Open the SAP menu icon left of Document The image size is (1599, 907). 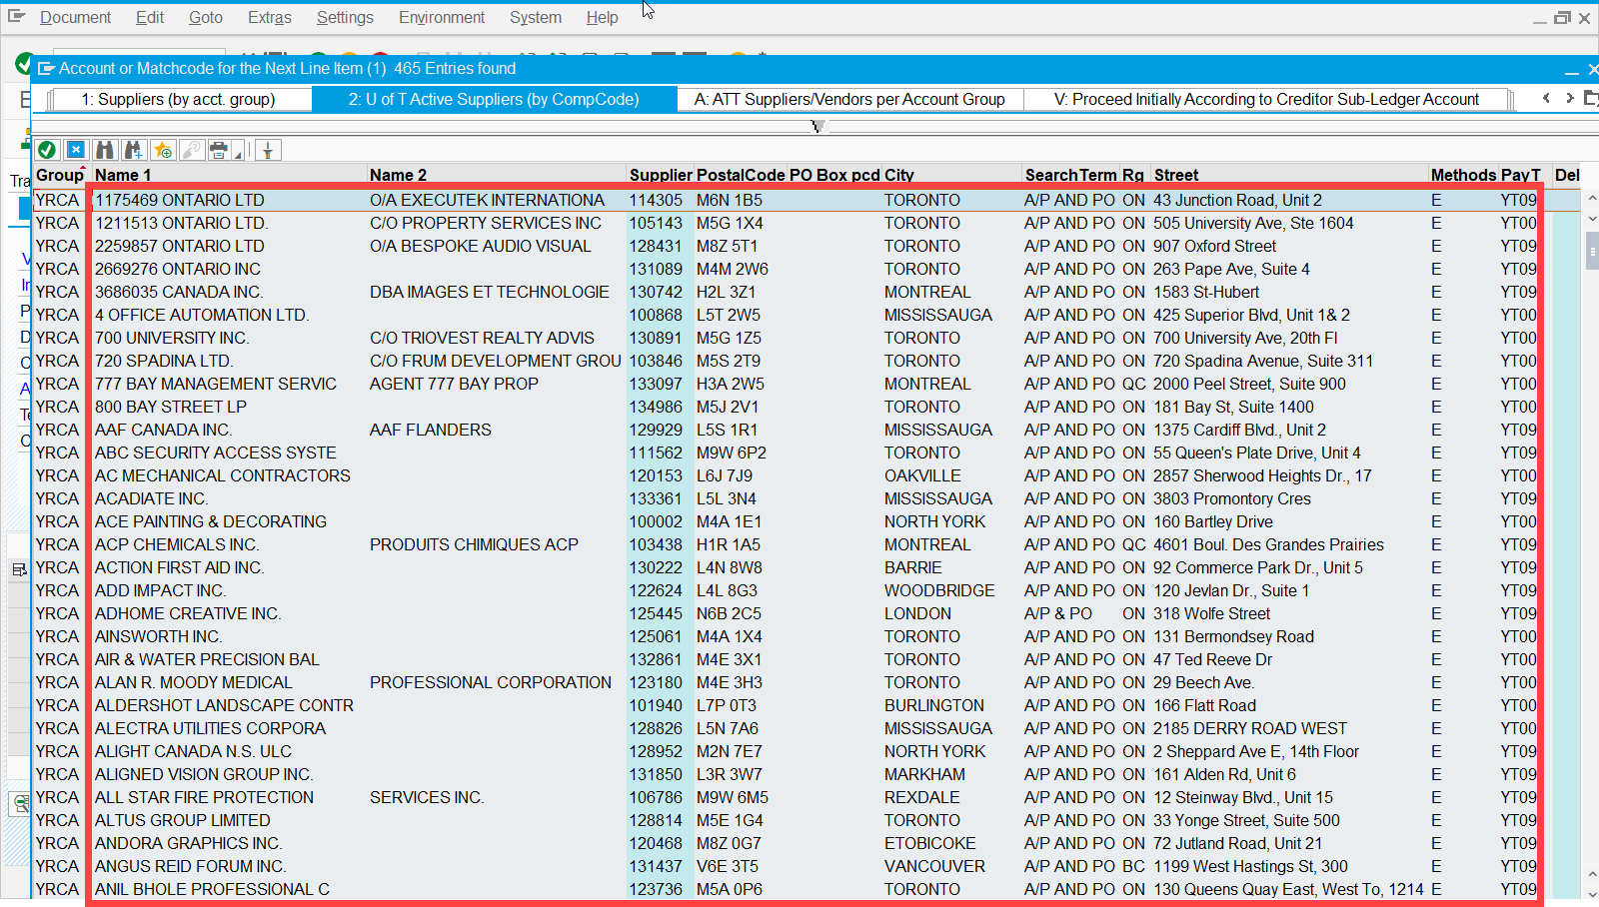(x=16, y=17)
